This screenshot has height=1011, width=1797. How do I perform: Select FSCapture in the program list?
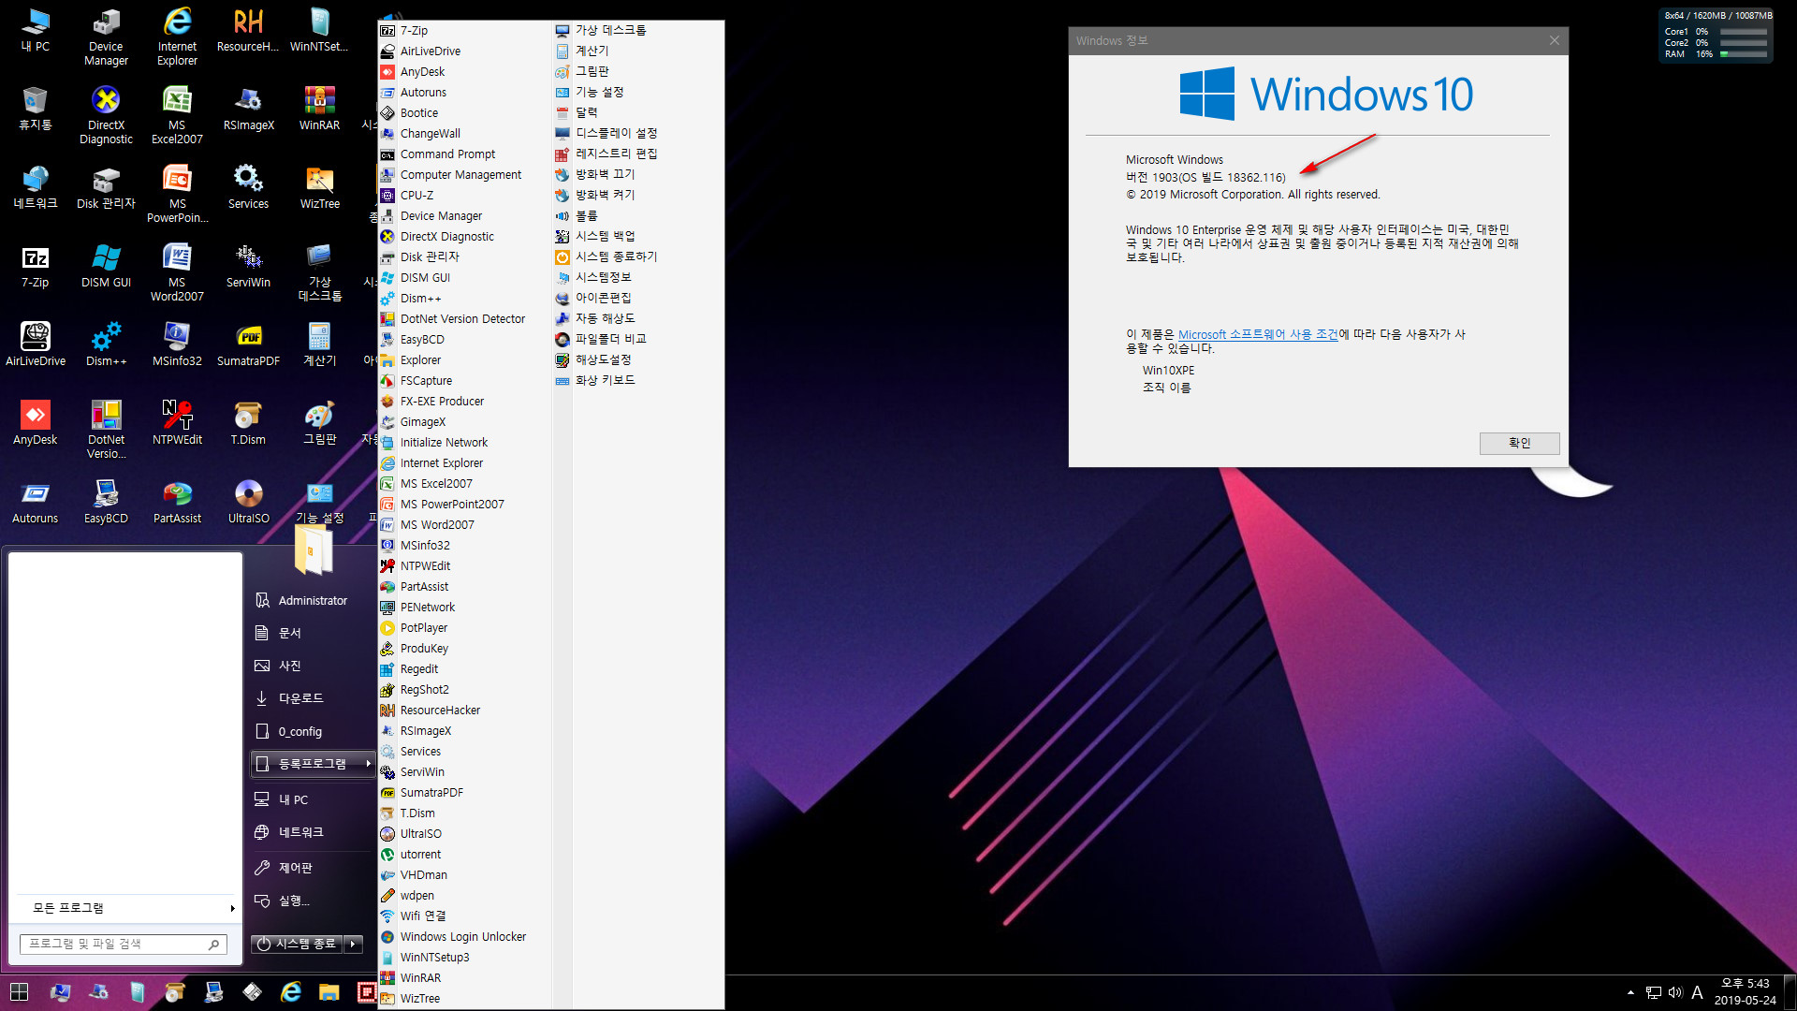pyautogui.click(x=464, y=381)
